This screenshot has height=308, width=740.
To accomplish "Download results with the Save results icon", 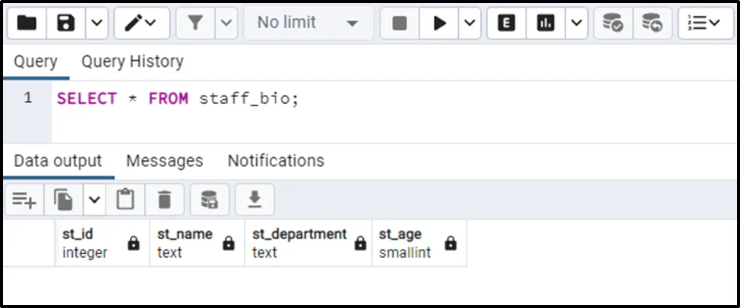I will point(255,200).
